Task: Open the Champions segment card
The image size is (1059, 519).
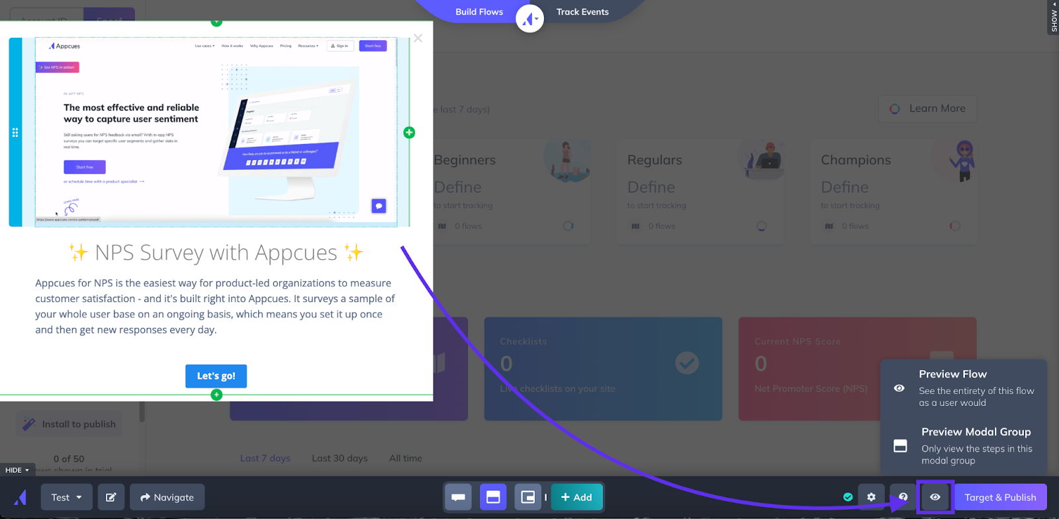Action: [x=894, y=192]
